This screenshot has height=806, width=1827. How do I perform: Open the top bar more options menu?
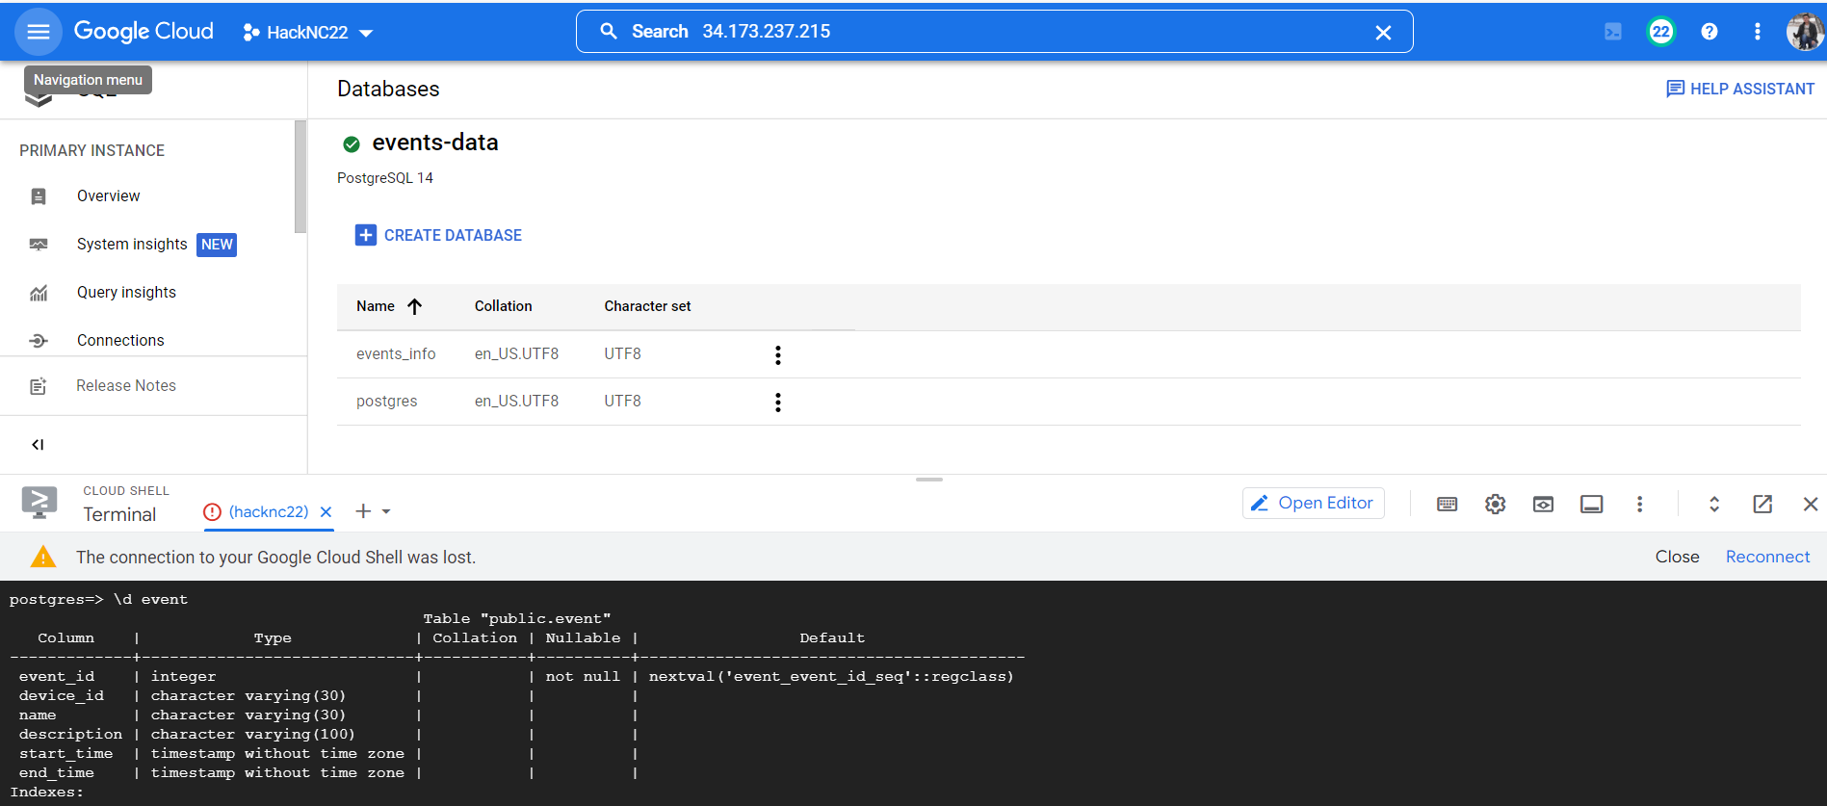[1758, 32]
